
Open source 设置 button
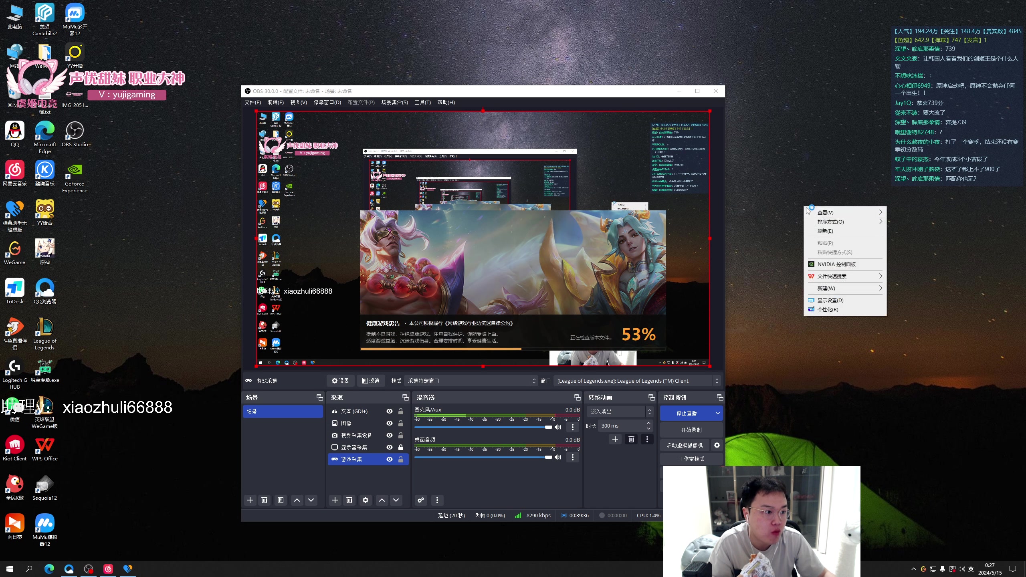pos(340,381)
